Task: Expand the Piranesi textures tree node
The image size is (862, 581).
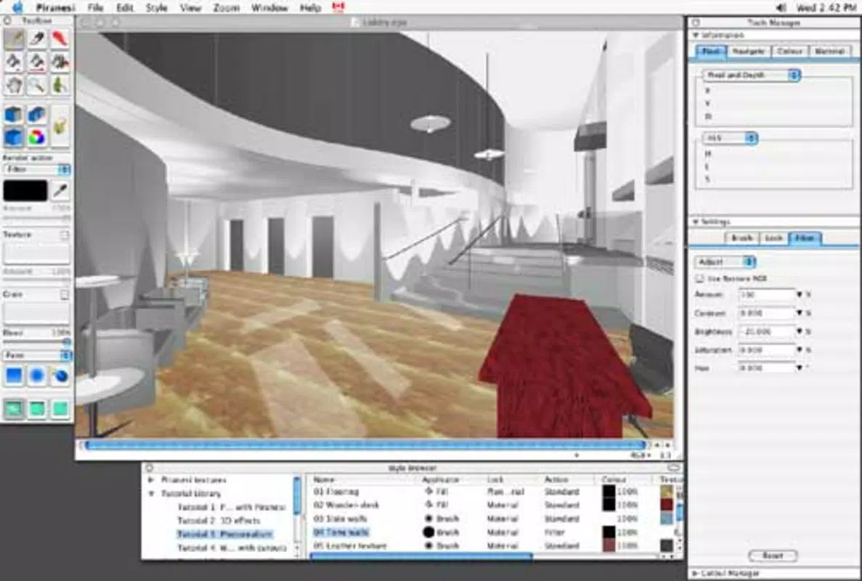Action: click(x=150, y=480)
